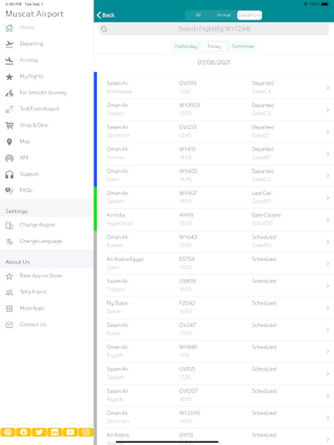Expand Oman Air WY907 Last Call chevron
The width and height of the screenshot is (334, 445).
(x=328, y=198)
